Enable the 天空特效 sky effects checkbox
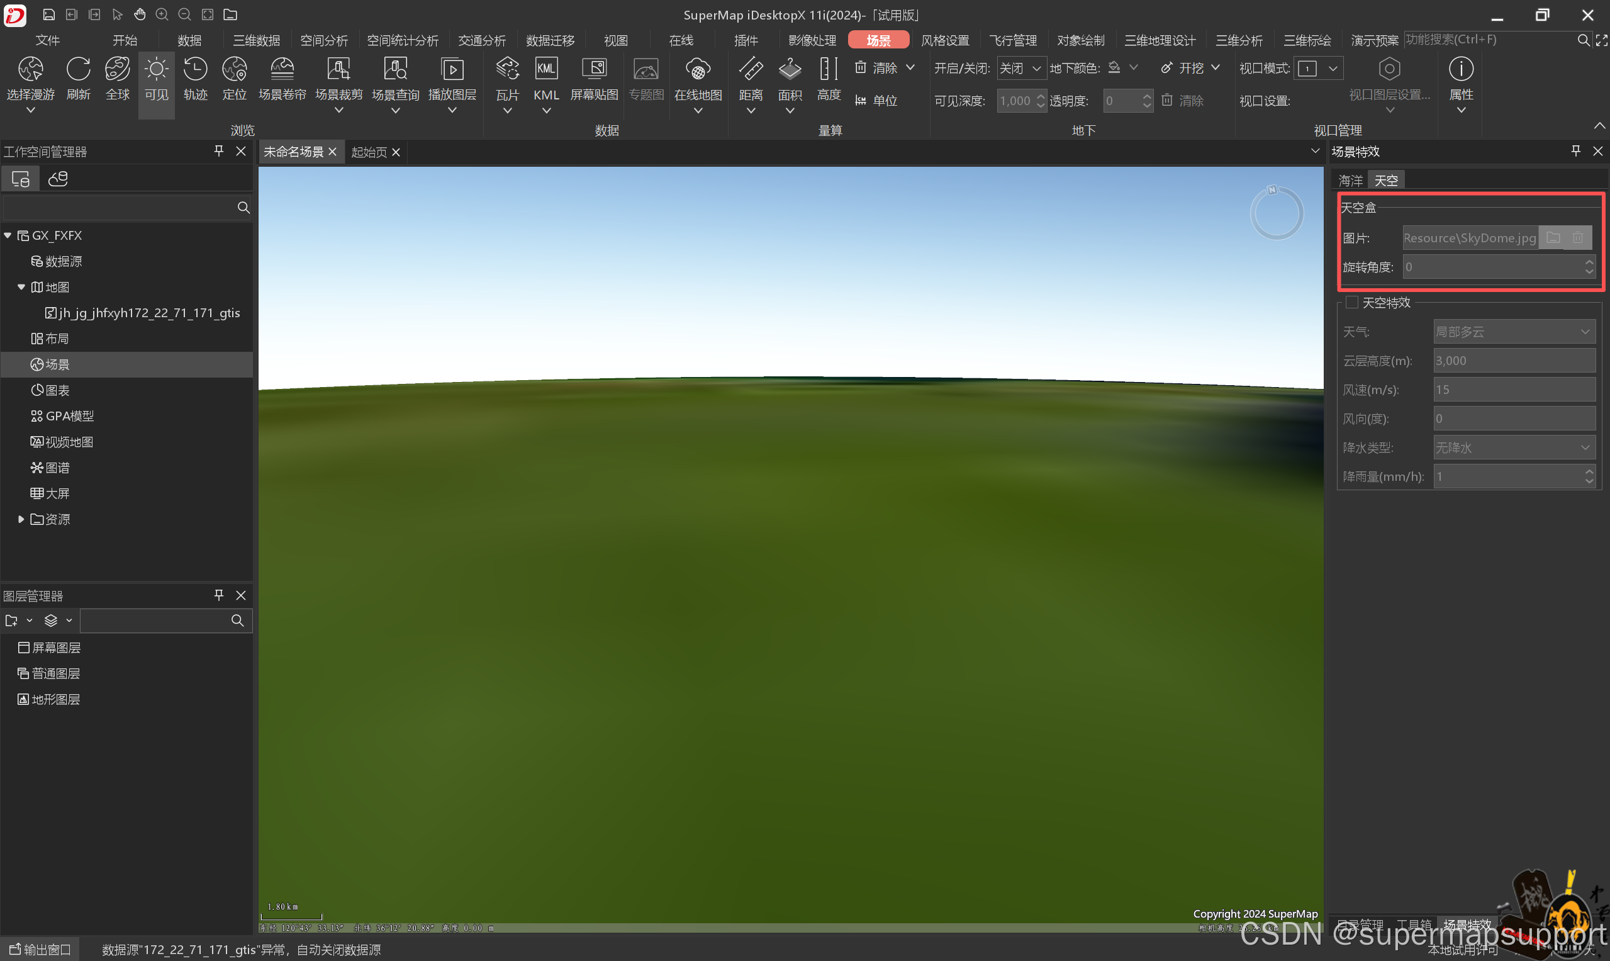Screen dimensions: 1610x961 point(1351,303)
